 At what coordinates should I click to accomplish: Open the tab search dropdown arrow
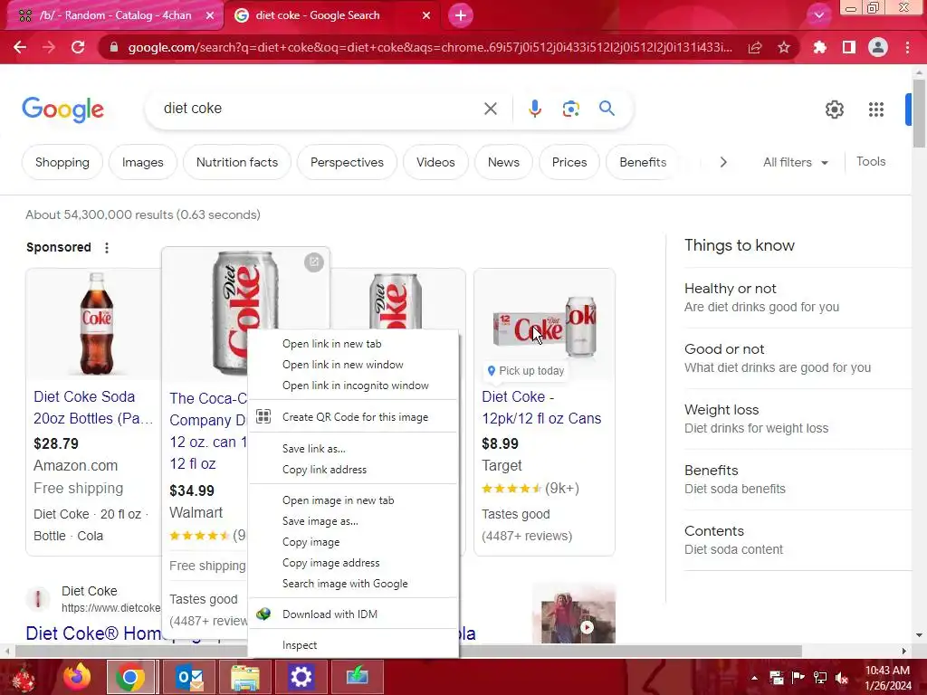point(818,15)
